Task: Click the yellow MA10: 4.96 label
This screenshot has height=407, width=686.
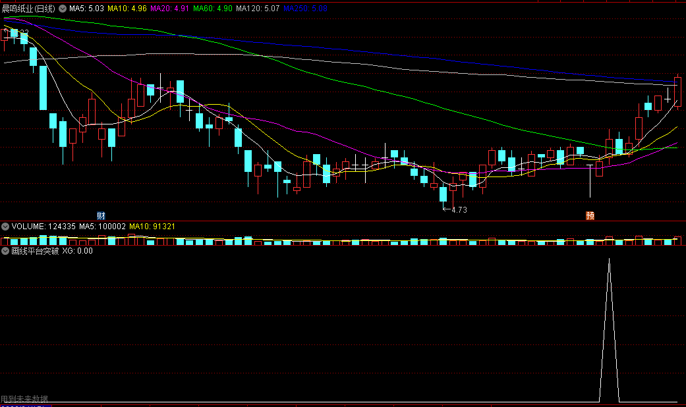Action: point(127,9)
